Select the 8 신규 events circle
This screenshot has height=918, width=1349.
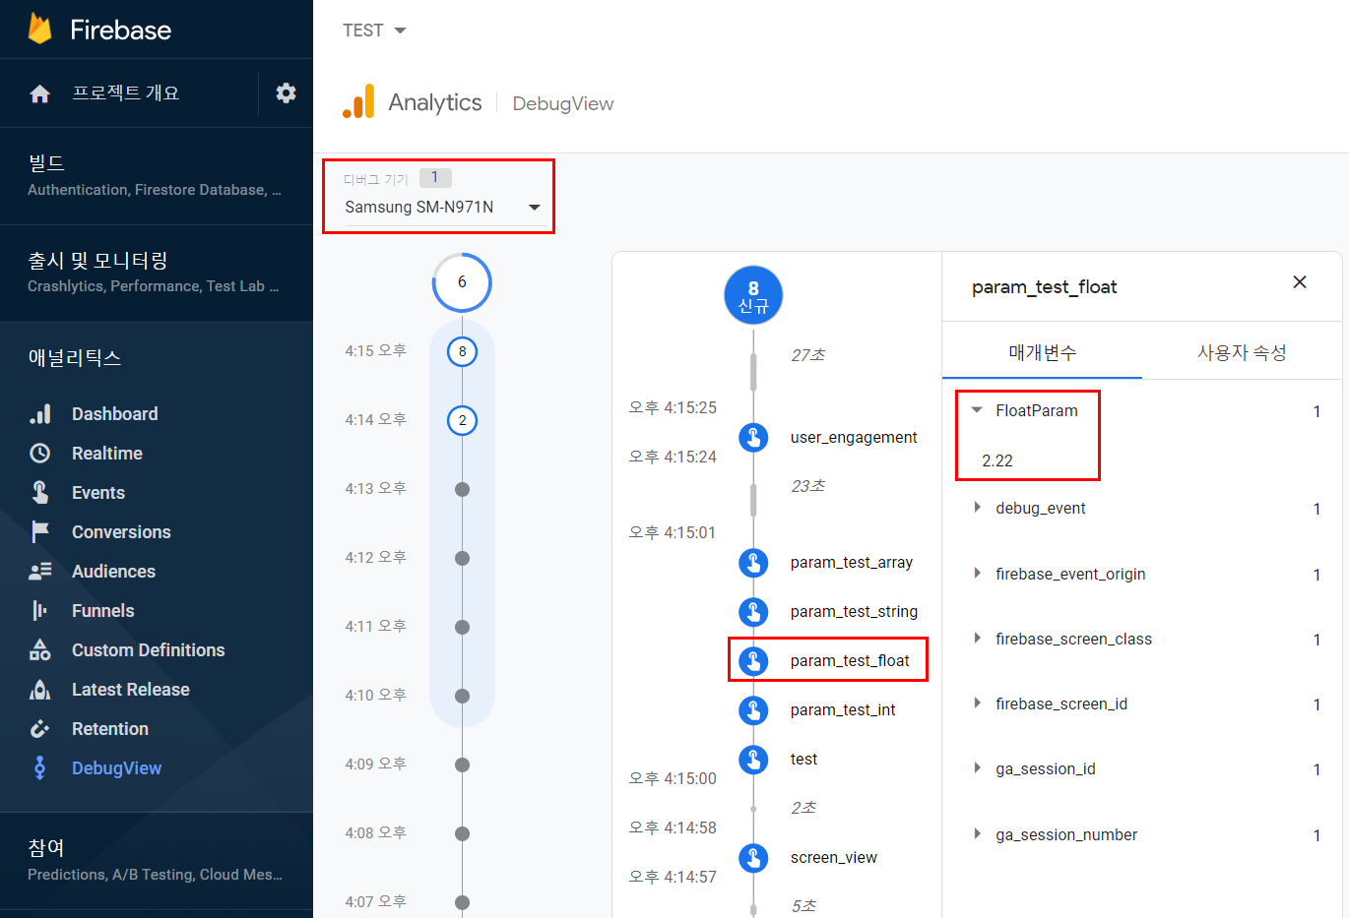(x=753, y=295)
